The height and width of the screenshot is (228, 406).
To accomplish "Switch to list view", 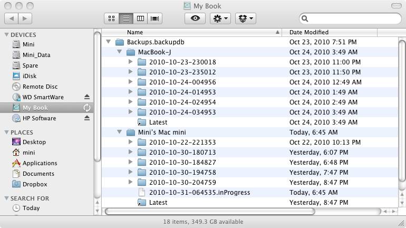I will [126, 18].
